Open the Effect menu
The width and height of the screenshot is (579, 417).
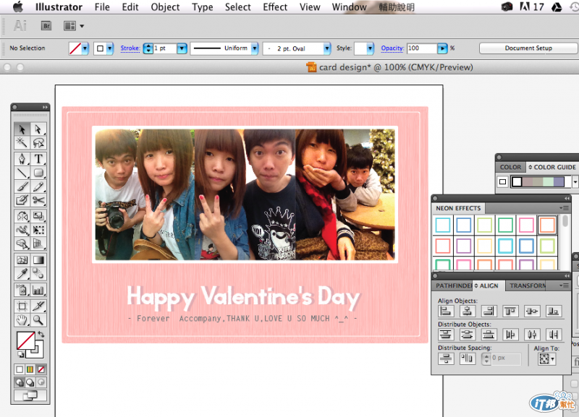point(275,7)
